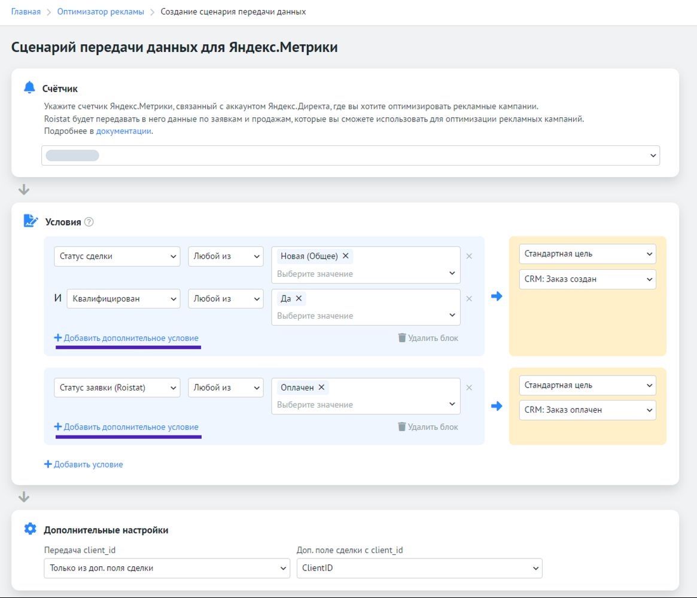The image size is (697, 598).
Task: Click '+ Добавить условие' at the bottom
Action: point(84,465)
